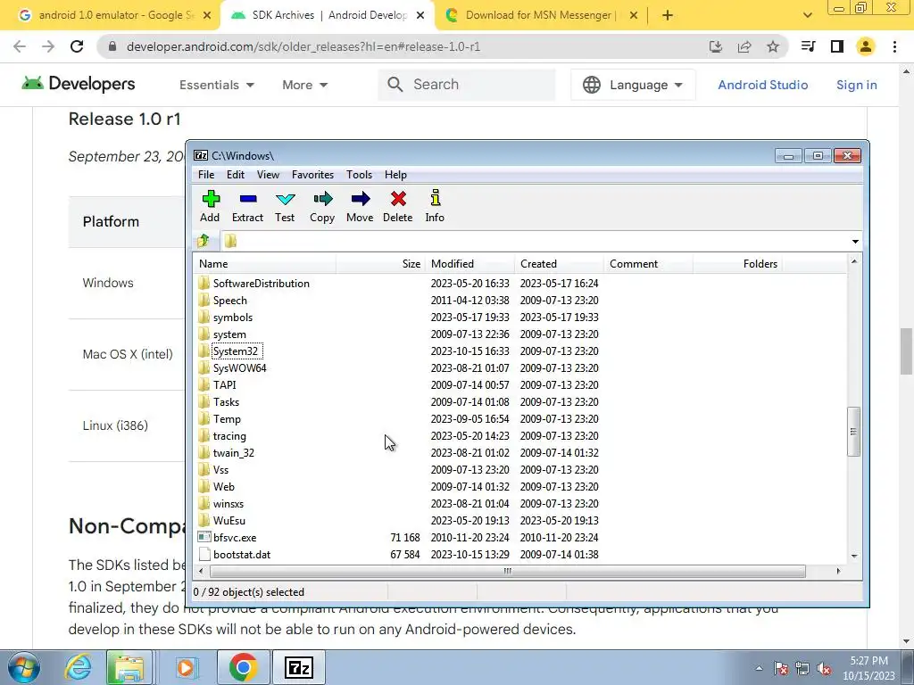Toggle Chrome side panel
Viewport: 914px width, 685px height.
[837, 46]
